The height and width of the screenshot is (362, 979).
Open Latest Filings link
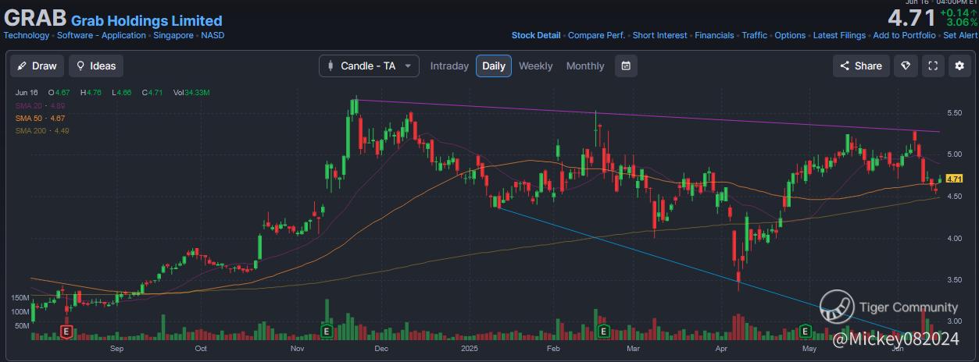839,35
